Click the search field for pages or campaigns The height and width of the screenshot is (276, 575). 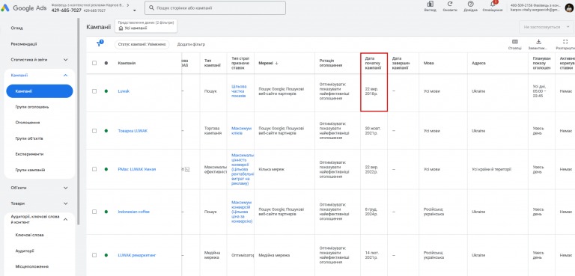(x=216, y=7)
